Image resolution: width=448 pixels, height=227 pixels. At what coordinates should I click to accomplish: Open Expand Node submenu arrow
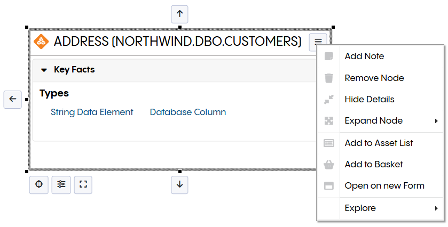pyautogui.click(x=436, y=121)
